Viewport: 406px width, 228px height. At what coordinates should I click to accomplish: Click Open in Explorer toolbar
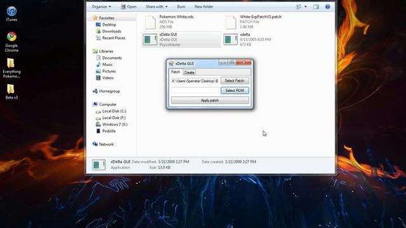129,7
